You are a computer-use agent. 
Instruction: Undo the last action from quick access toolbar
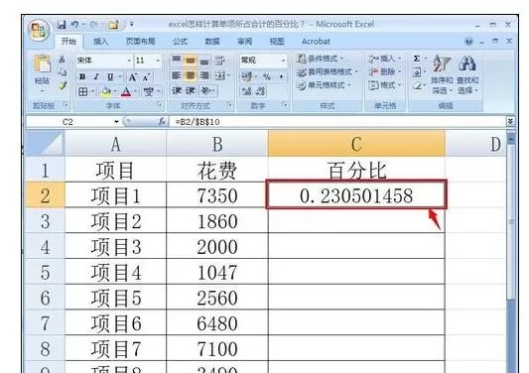click(74, 25)
